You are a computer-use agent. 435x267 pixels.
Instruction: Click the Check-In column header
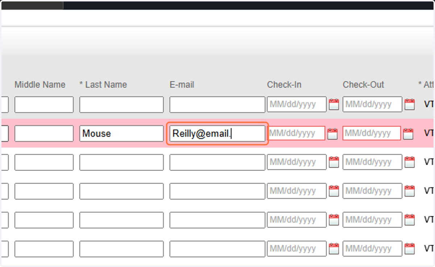coord(284,85)
